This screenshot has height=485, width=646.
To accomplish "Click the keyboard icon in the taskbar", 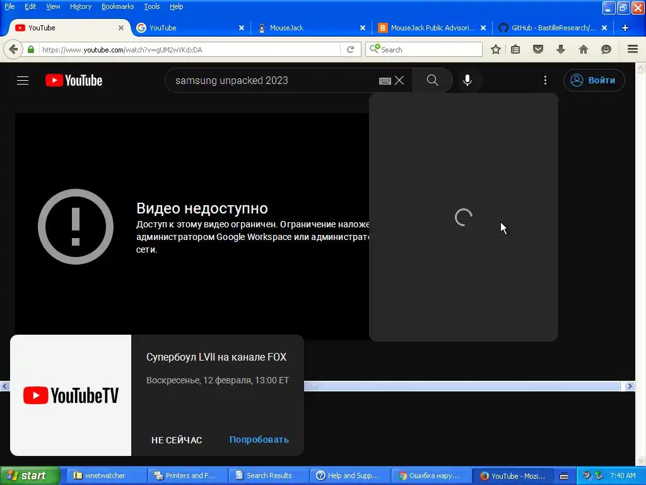I will [x=564, y=476].
